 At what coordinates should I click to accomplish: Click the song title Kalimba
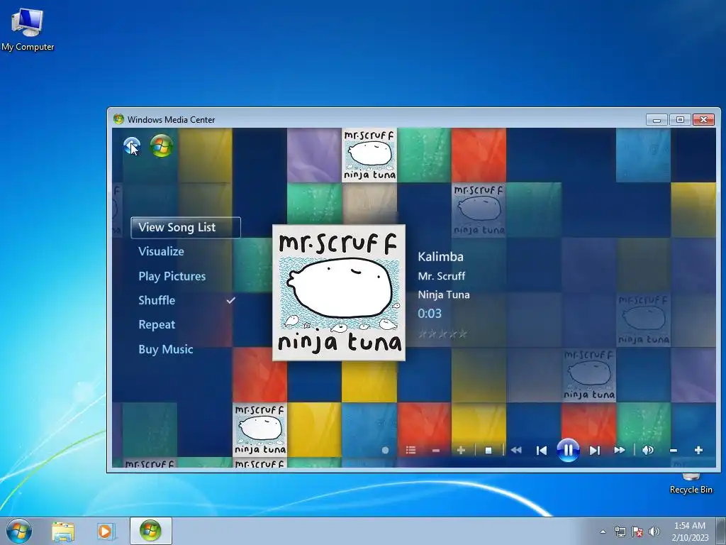point(440,257)
